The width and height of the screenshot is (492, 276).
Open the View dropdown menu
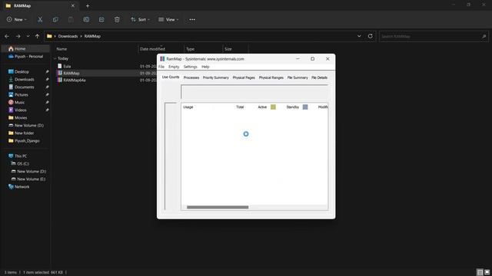tap(168, 20)
